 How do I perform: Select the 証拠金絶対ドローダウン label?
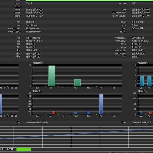tap(141, 10)
